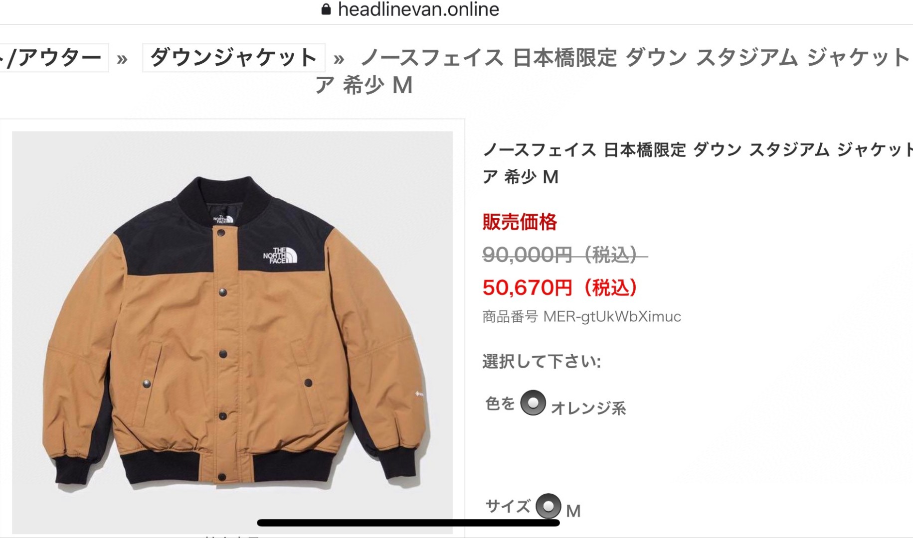Tap the collar label logo inside jacket
Viewport: 913px width, 538px height.
click(x=223, y=219)
